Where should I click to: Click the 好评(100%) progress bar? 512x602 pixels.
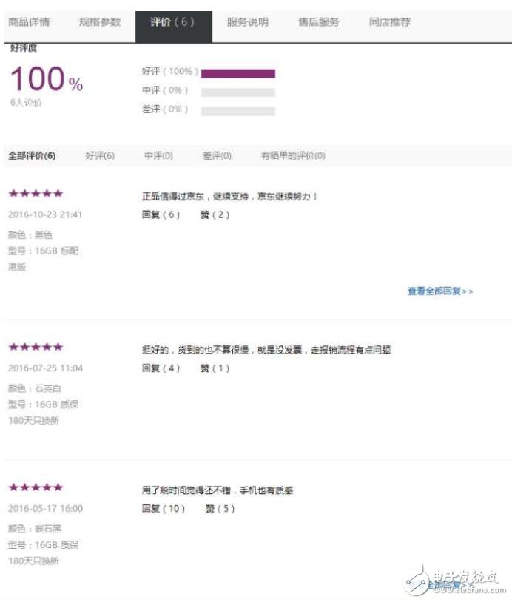(x=237, y=73)
